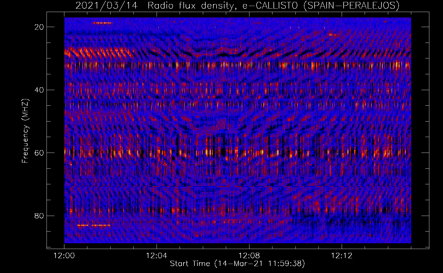Click the plot title '2021/03/14 Radio flux density'

coord(237,5)
